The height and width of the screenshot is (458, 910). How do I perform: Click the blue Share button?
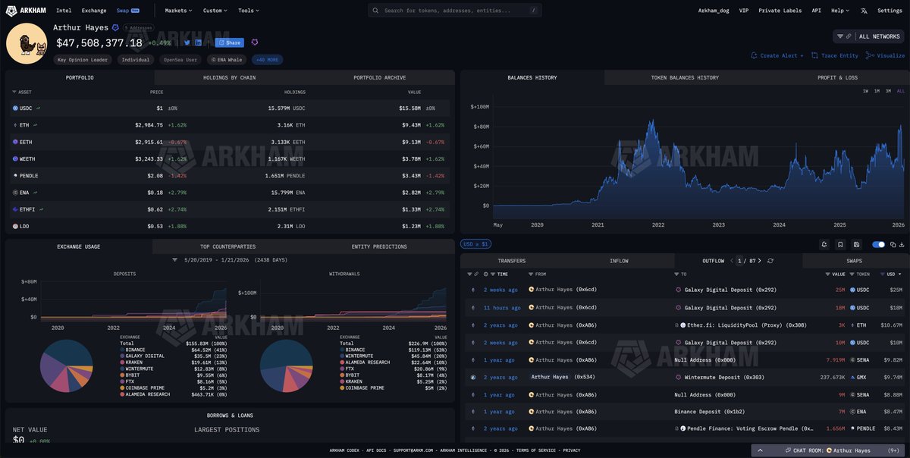pyautogui.click(x=229, y=42)
